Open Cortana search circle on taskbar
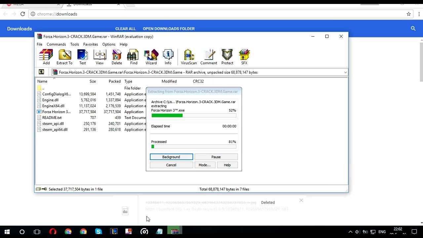This screenshot has height=238, width=423. point(22,232)
